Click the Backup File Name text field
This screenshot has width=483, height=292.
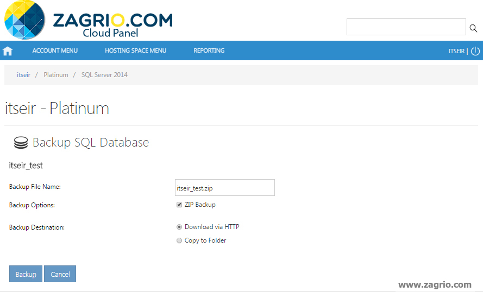point(225,188)
